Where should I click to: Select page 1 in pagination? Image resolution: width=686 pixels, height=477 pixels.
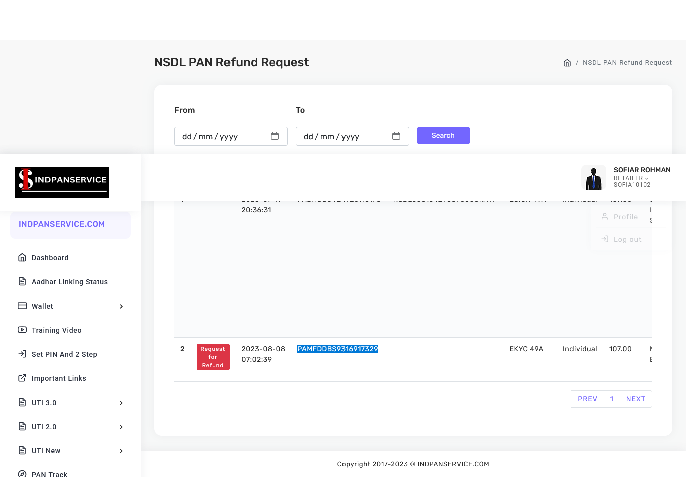tap(612, 399)
